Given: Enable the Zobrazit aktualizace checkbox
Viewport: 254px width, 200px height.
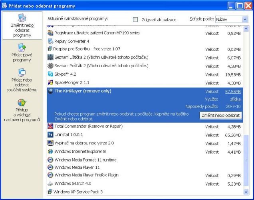Looking at the screenshot, I should coord(135,20).
